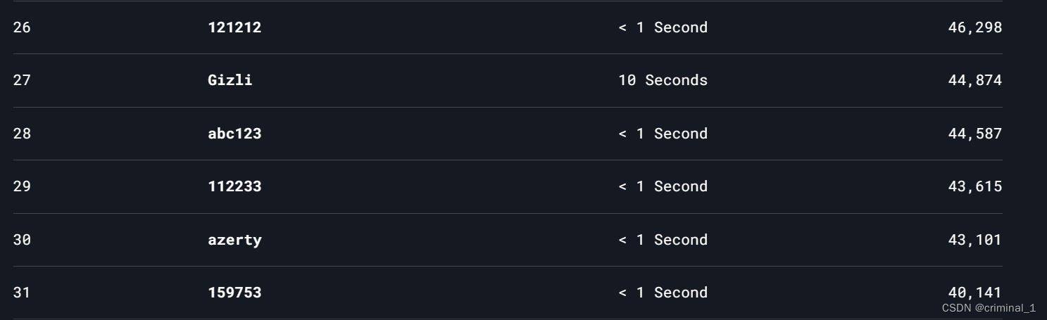Select the 159753 password entry
The height and width of the screenshot is (320, 1047).
click(234, 293)
